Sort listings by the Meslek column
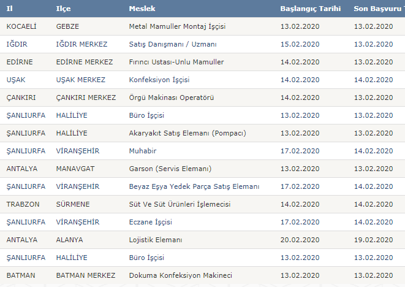 click(x=142, y=9)
